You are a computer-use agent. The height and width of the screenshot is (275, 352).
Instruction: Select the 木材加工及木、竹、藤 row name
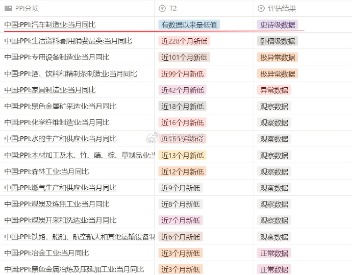[x=80, y=155]
